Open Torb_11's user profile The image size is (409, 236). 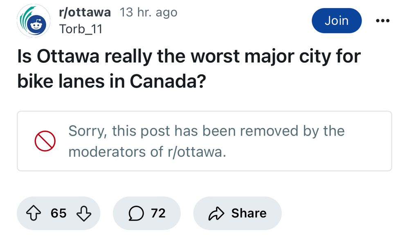[81, 29]
